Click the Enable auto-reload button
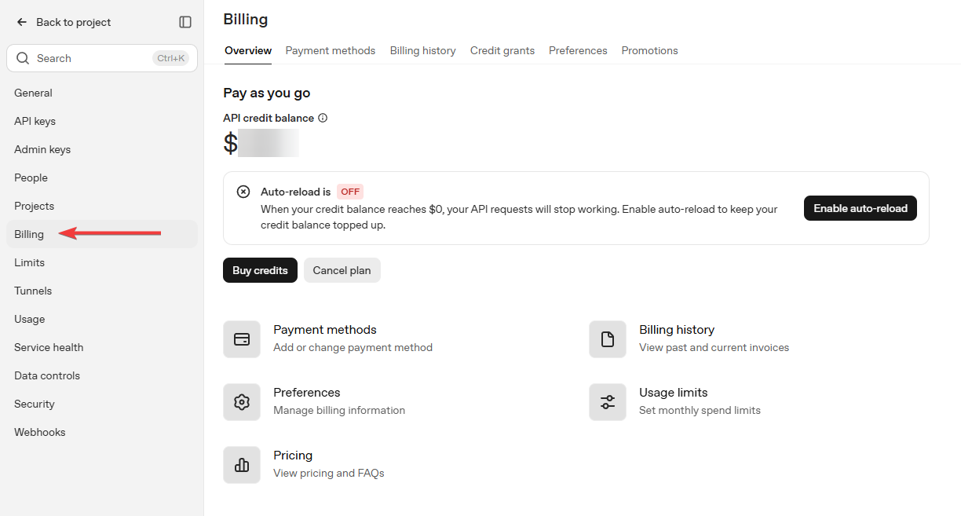961x516 pixels. [x=861, y=208]
